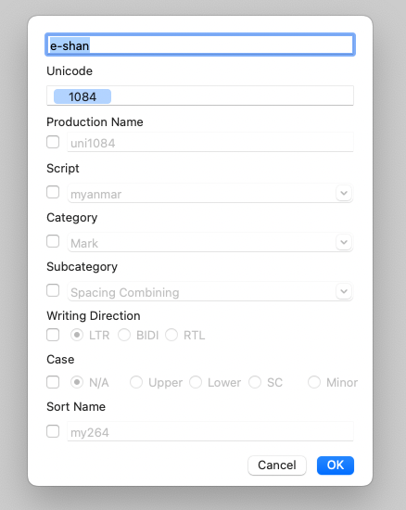Click the empty area of the Unicode field

click(x=232, y=96)
